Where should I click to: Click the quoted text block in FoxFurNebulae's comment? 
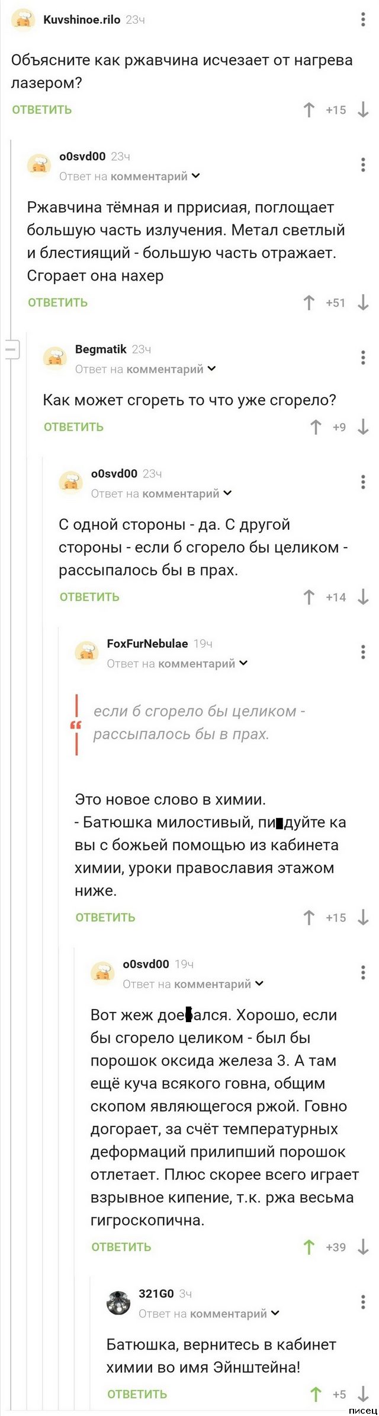tap(199, 723)
